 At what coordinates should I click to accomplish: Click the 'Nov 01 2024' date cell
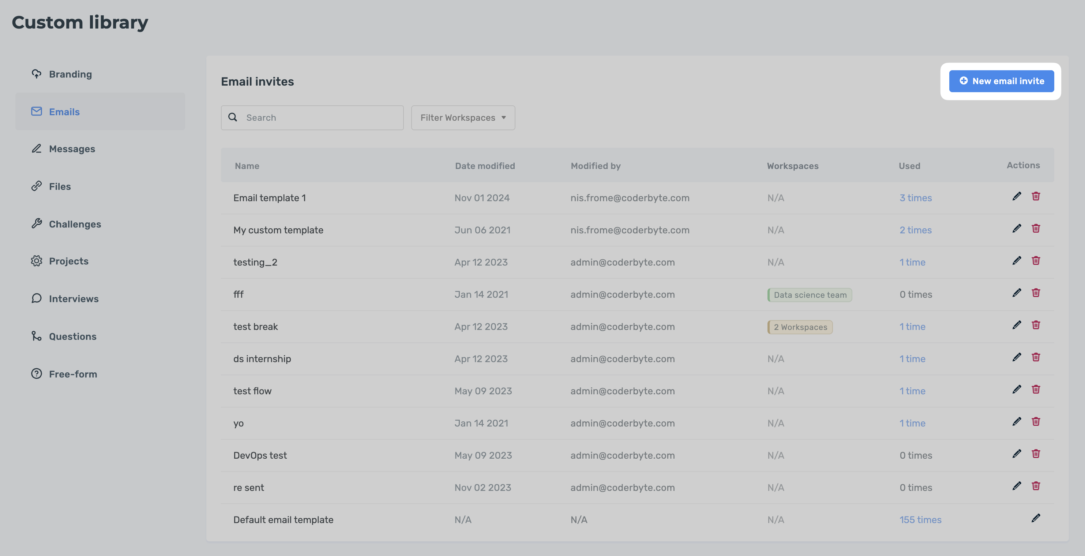(482, 198)
